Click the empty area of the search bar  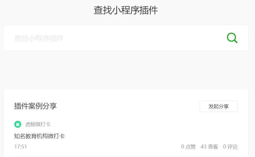coord(143,38)
